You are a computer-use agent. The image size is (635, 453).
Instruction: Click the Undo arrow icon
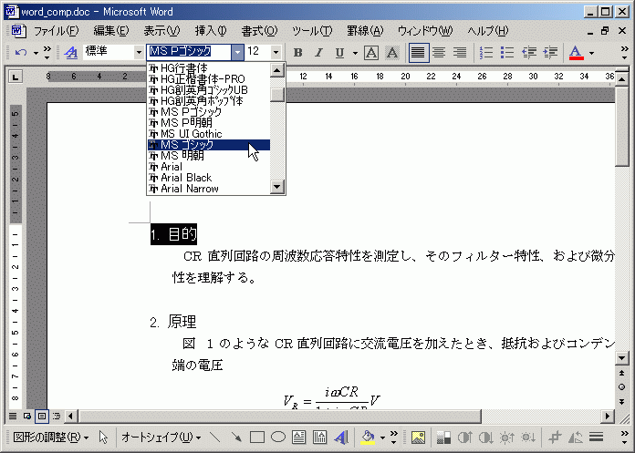(x=21, y=53)
